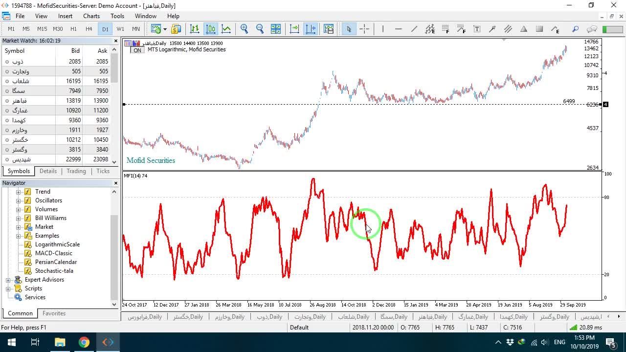Select the arrow drawing tool

pos(492,29)
